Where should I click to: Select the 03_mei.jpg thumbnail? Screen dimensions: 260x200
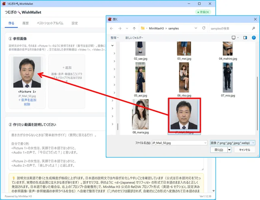click(184, 49)
